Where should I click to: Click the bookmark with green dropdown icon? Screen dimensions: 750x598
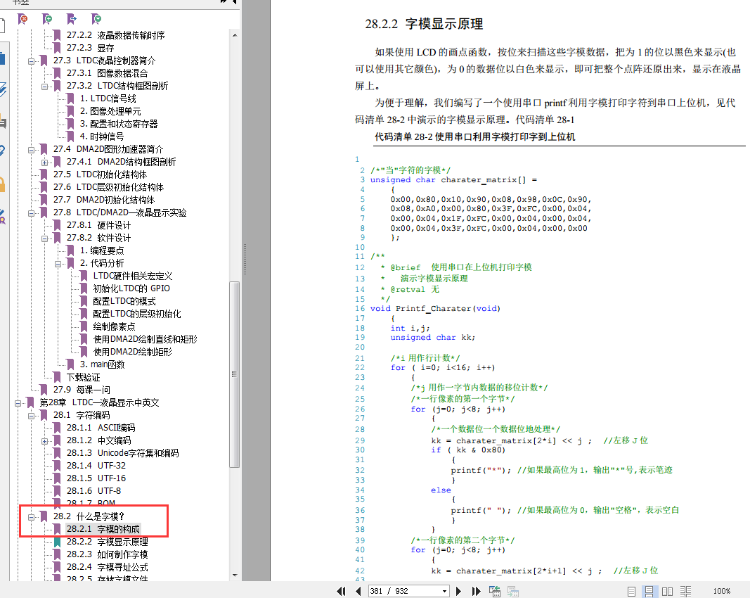pos(96,18)
